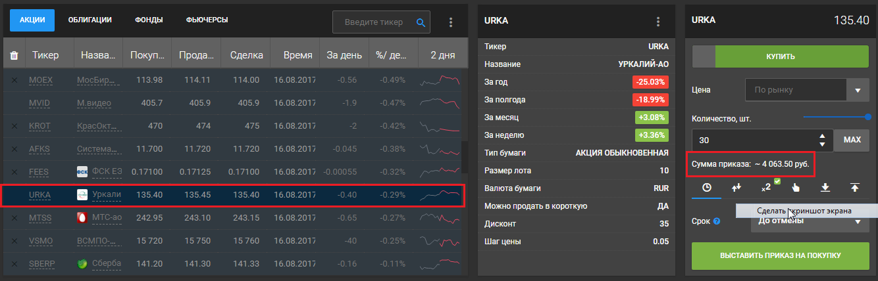Sort by the Сделка column header
Viewport: 878px width, 281px height.
(245, 56)
